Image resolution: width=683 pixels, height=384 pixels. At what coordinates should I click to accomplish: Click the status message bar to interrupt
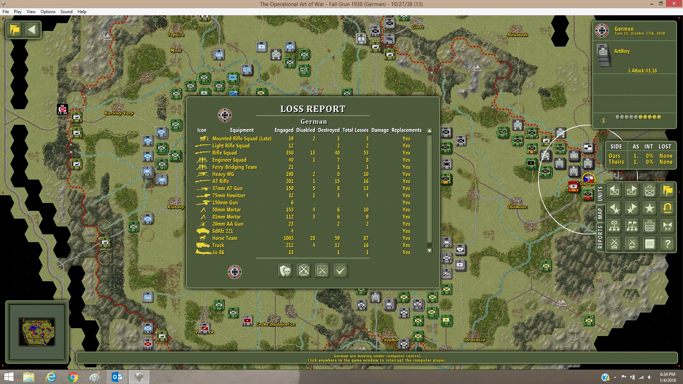tap(377, 358)
